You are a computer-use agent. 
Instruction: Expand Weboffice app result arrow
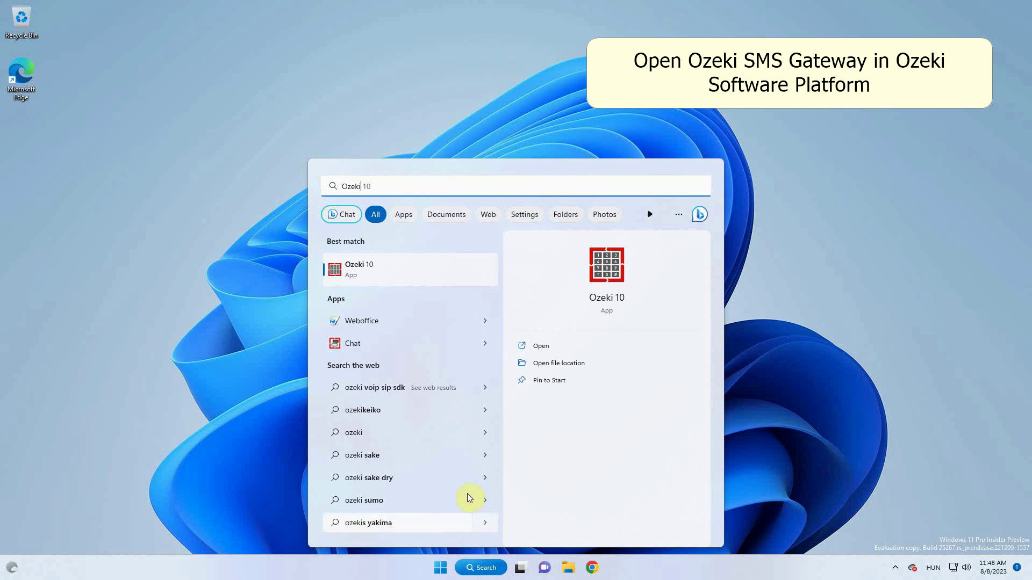point(485,321)
